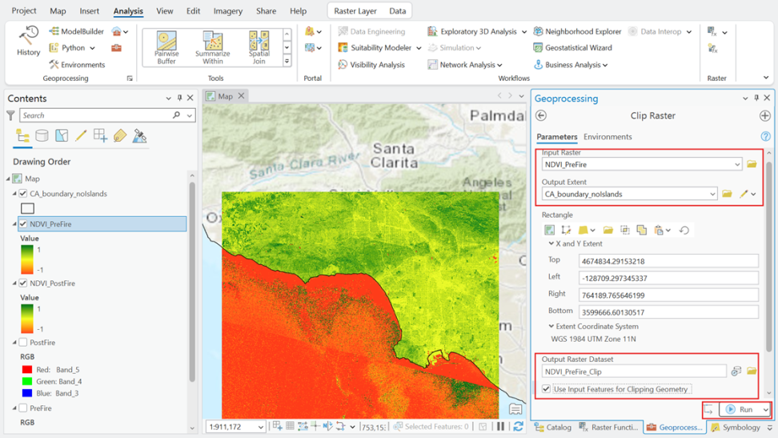778x438 pixels.
Task: Toggle NDVI_PreFire layer visibility
Action: click(x=23, y=224)
